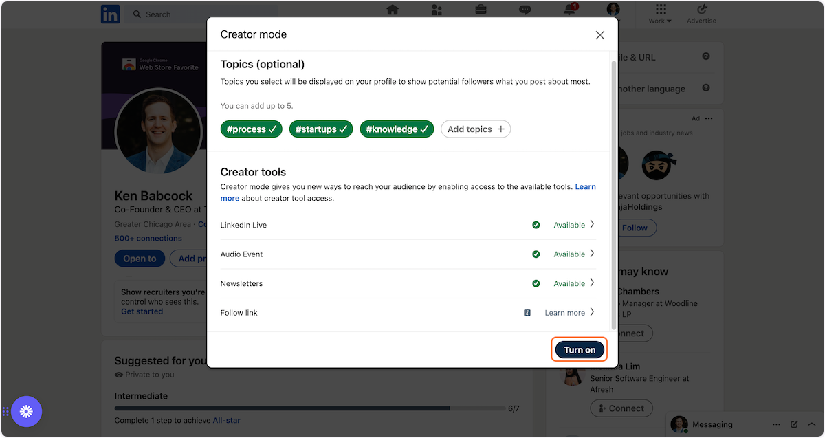Click the LinkedIn logo icon
The image size is (825, 438).
(110, 14)
